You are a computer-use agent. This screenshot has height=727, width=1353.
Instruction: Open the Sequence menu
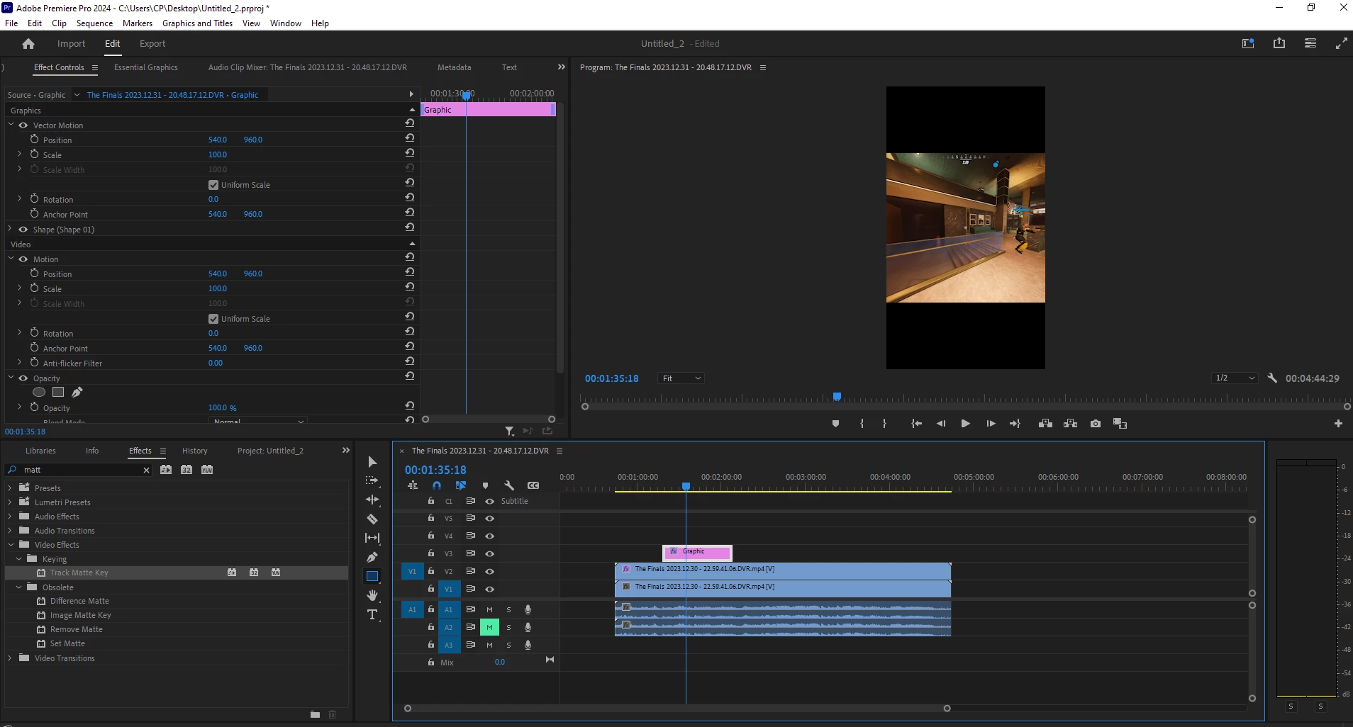pyautogui.click(x=94, y=23)
